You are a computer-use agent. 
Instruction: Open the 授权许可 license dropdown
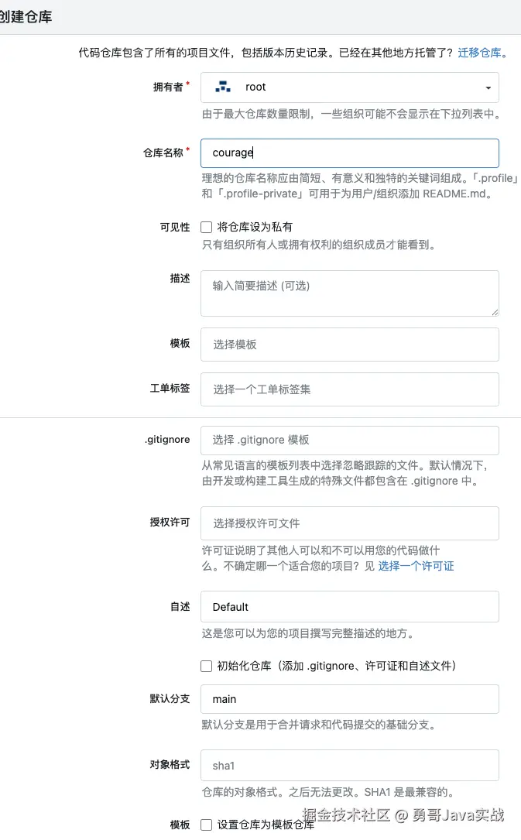click(349, 523)
